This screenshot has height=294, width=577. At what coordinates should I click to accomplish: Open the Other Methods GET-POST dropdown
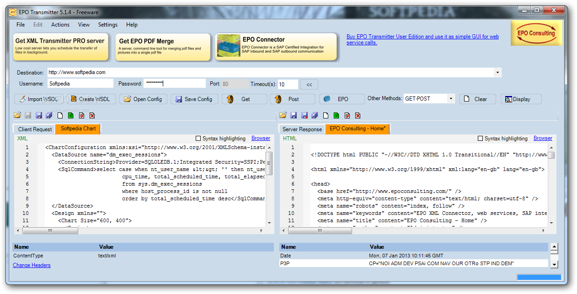pos(451,98)
